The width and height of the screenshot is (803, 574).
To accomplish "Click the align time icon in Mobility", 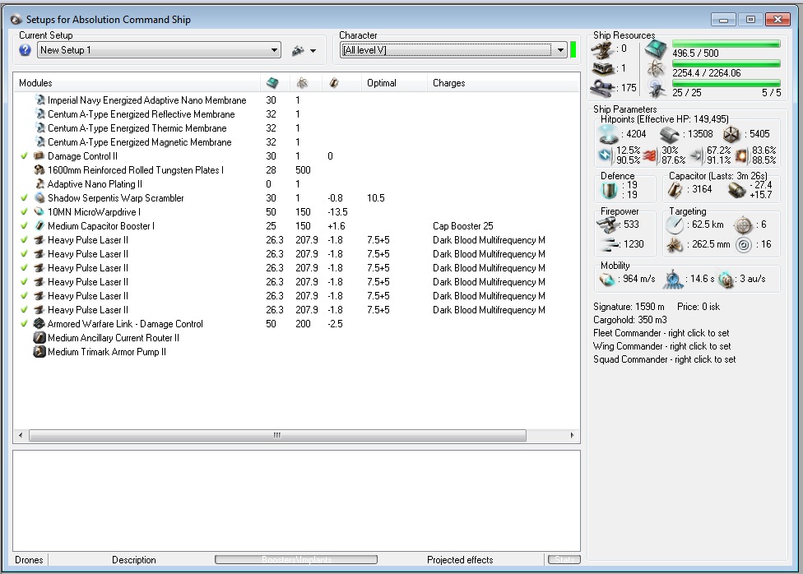I will (x=674, y=279).
